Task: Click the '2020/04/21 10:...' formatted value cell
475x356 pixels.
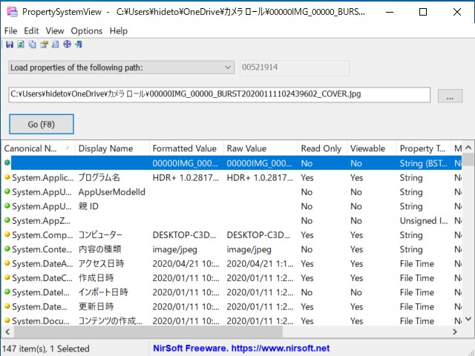Action: point(186,264)
